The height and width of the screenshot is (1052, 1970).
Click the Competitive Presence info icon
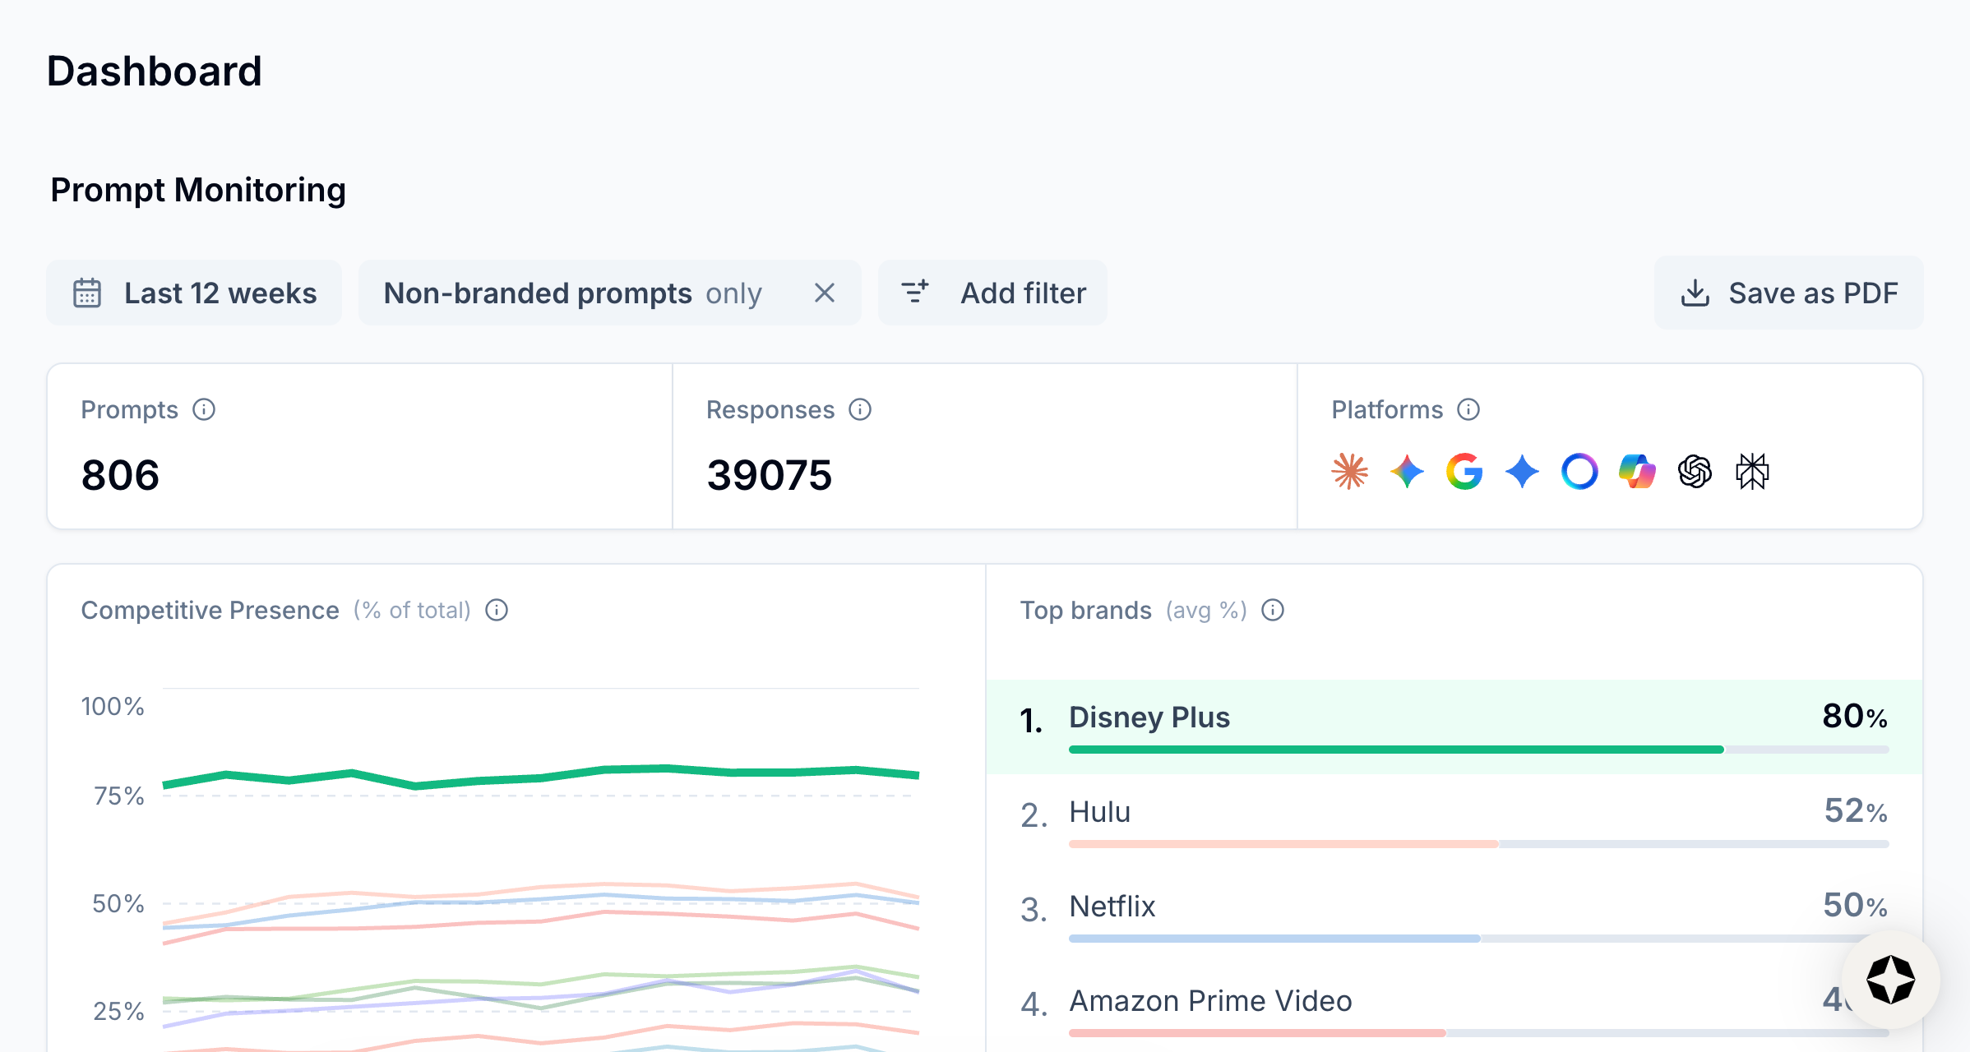[x=497, y=610]
